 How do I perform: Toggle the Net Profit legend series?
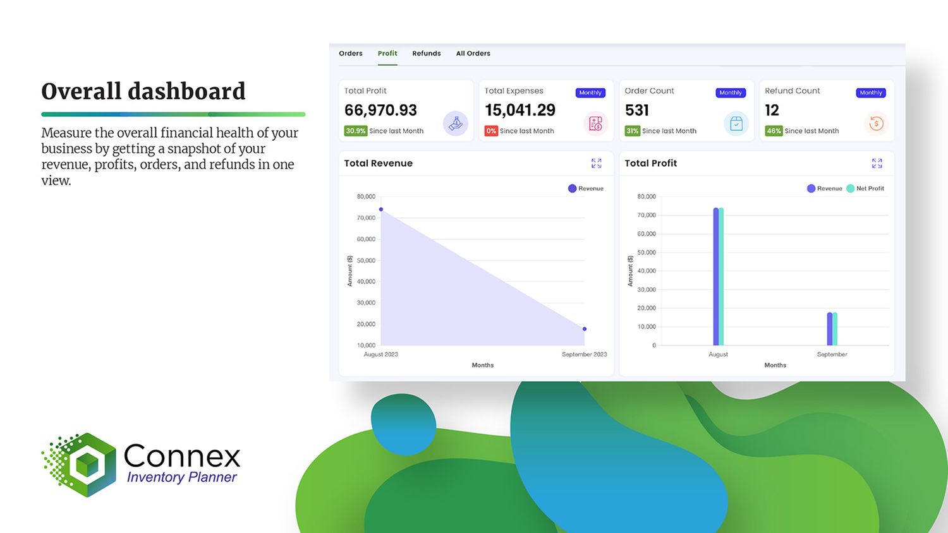[x=865, y=188]
